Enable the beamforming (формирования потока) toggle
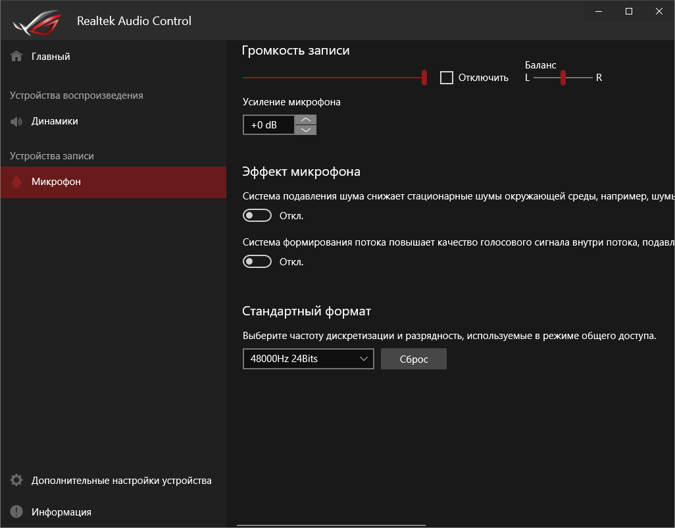The width and height of the screenshot is (675, 528). click(257, 261)
